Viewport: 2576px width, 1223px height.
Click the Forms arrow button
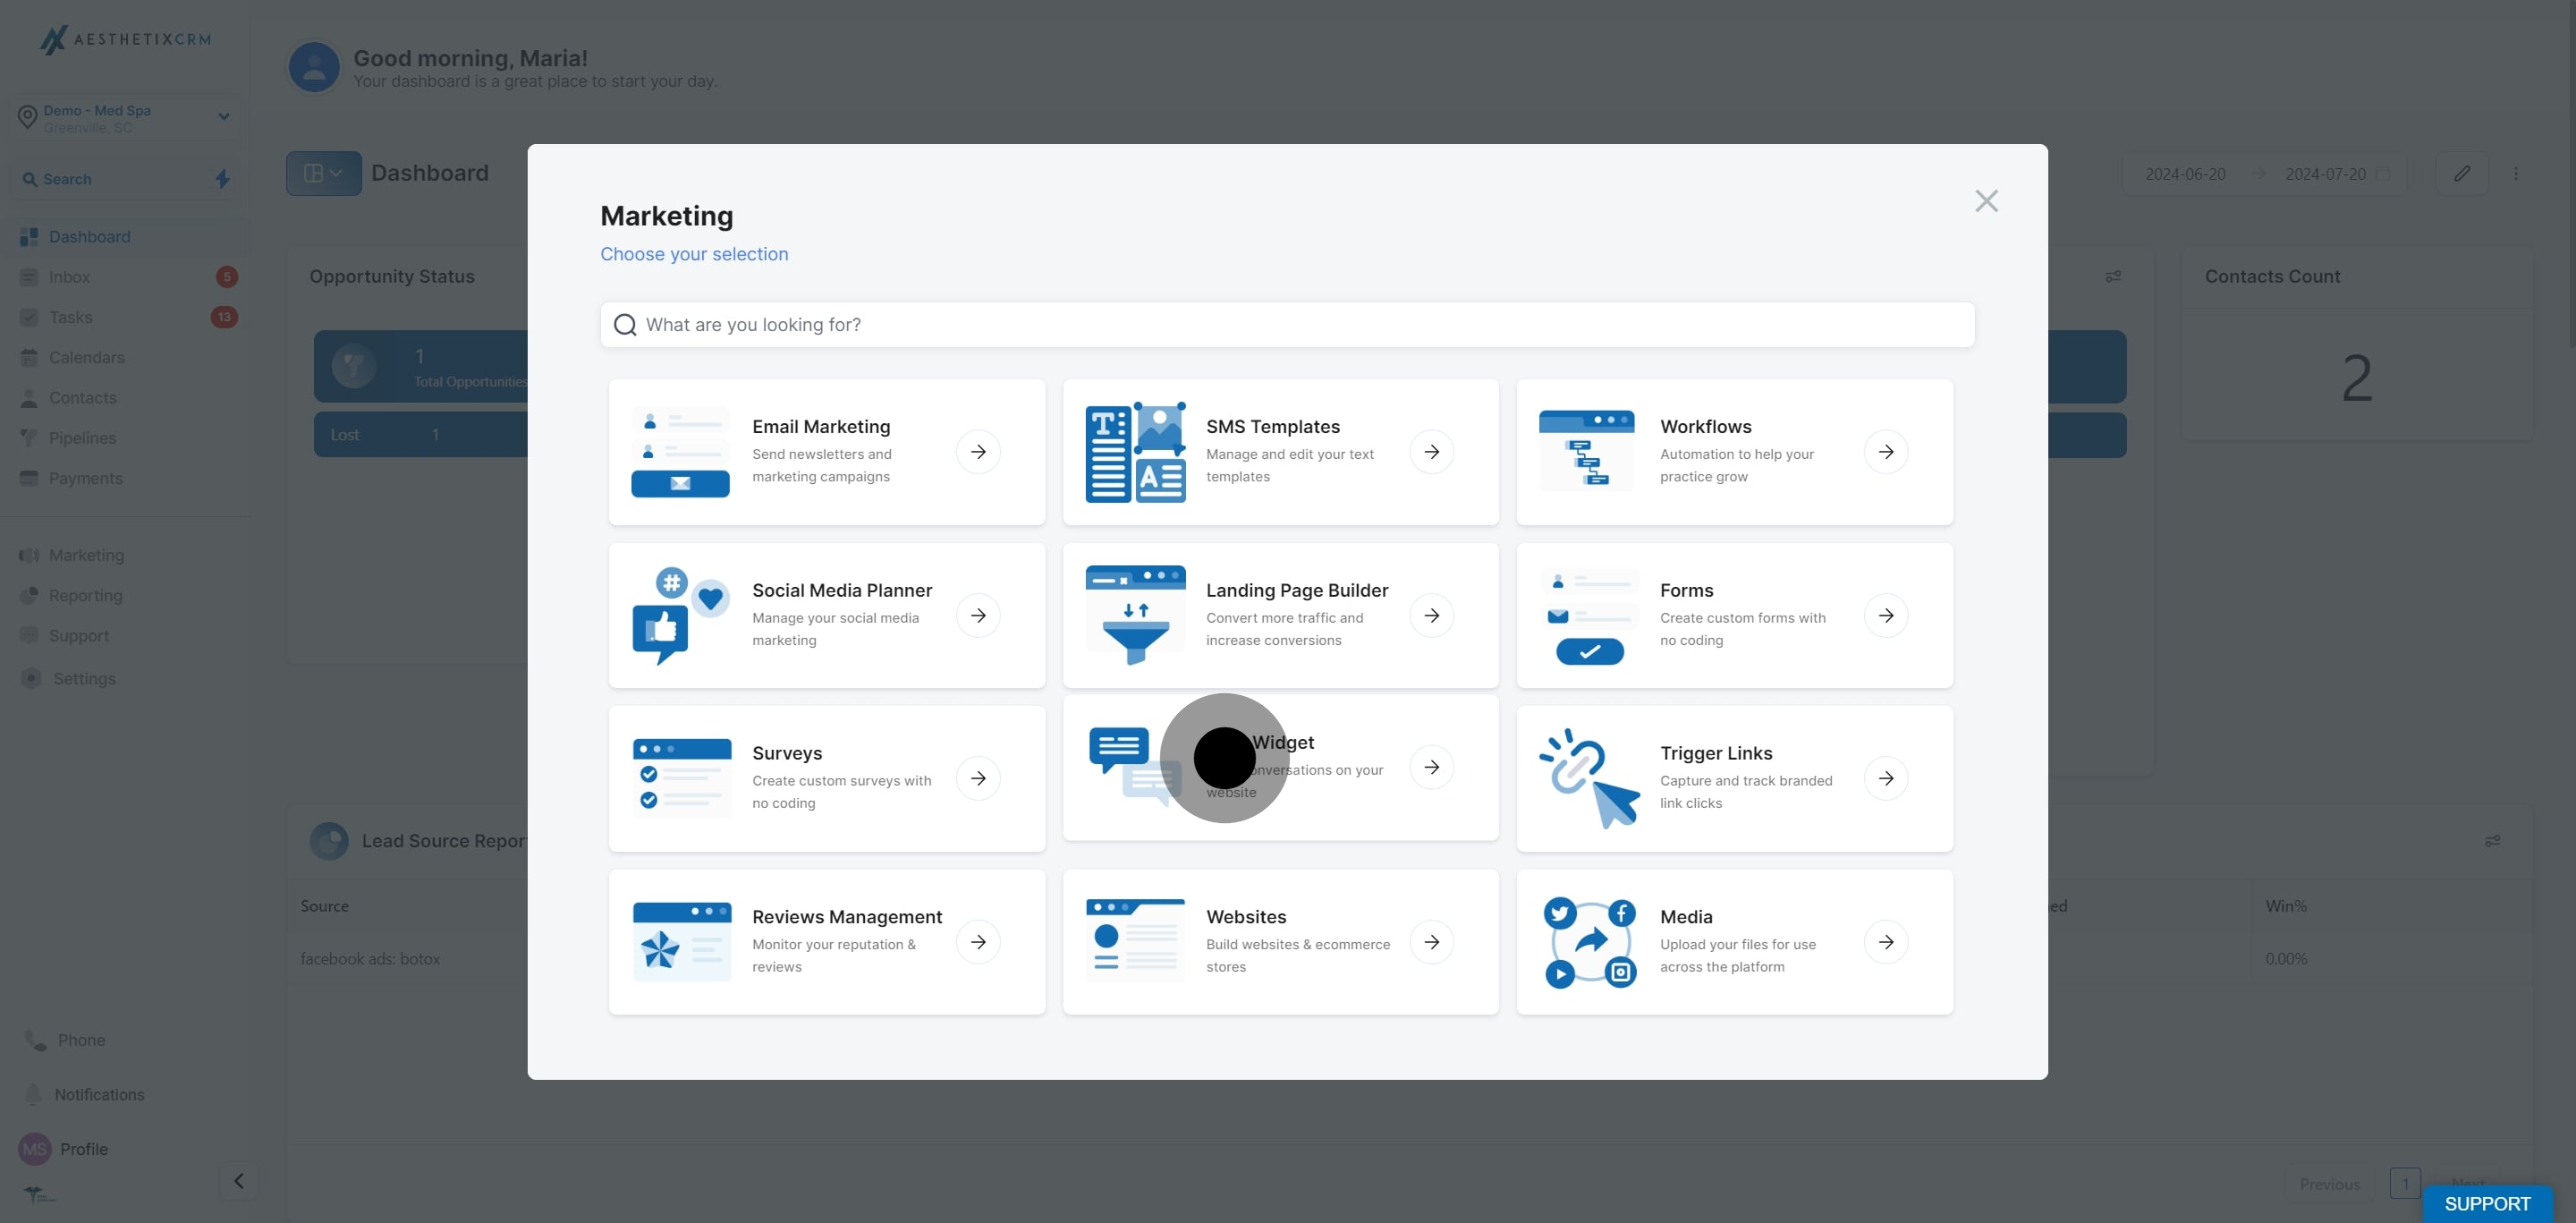tap(1885, 615)
